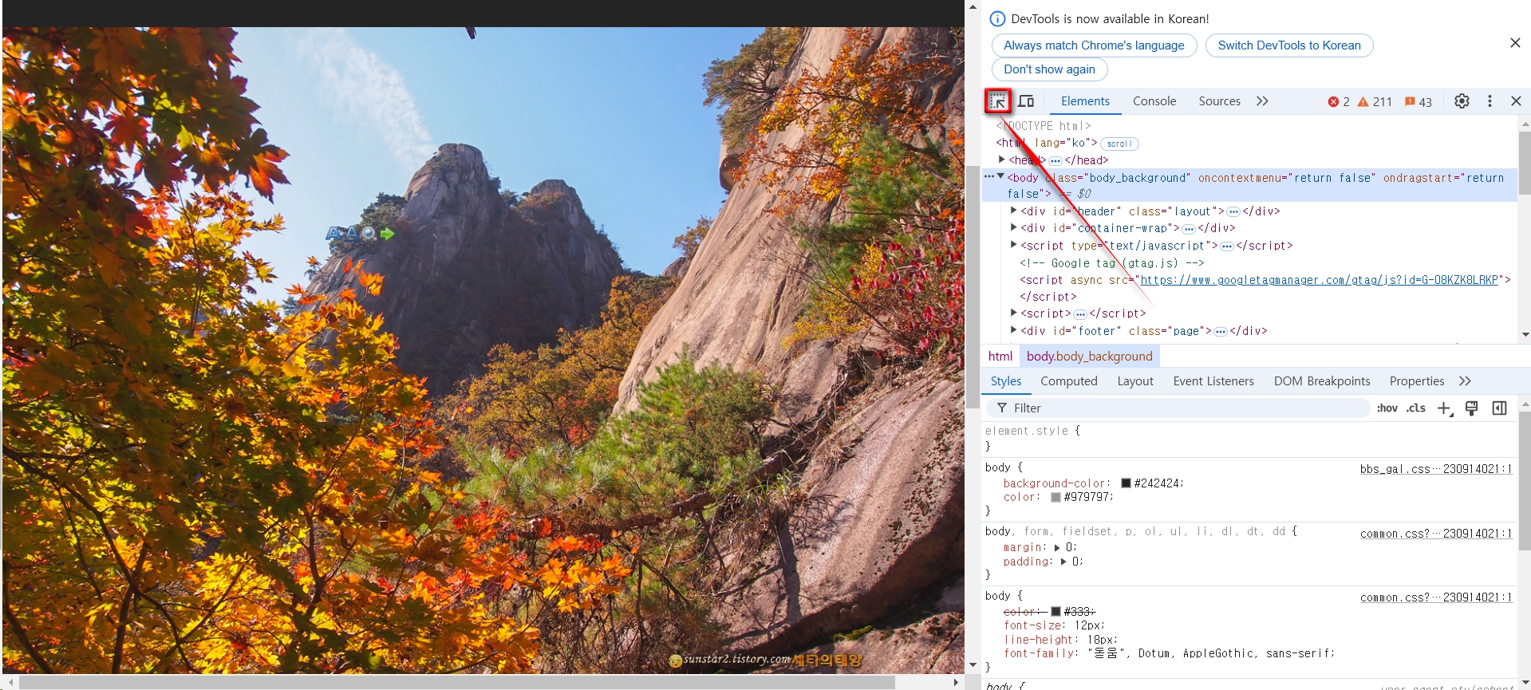Image resolution: width=1531 pixels, height=690 pixels.
Task: Click Always match Chrome's language button
Action: pos(1094,45)
